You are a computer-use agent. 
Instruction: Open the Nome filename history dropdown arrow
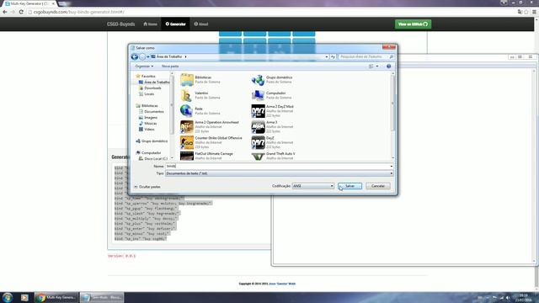391,167
